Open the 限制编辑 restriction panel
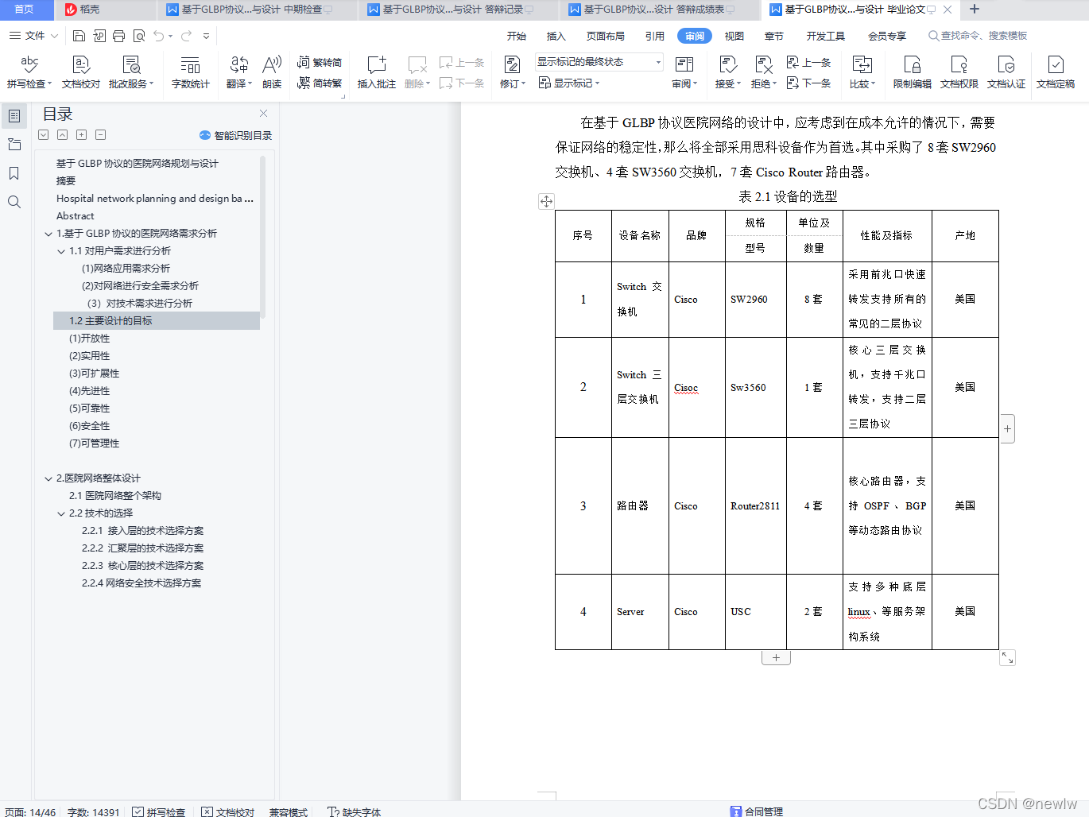This screenshot has height=817, width=1089. click(914, 72)
